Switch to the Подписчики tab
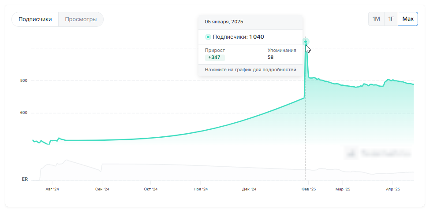 pos(35,19)
